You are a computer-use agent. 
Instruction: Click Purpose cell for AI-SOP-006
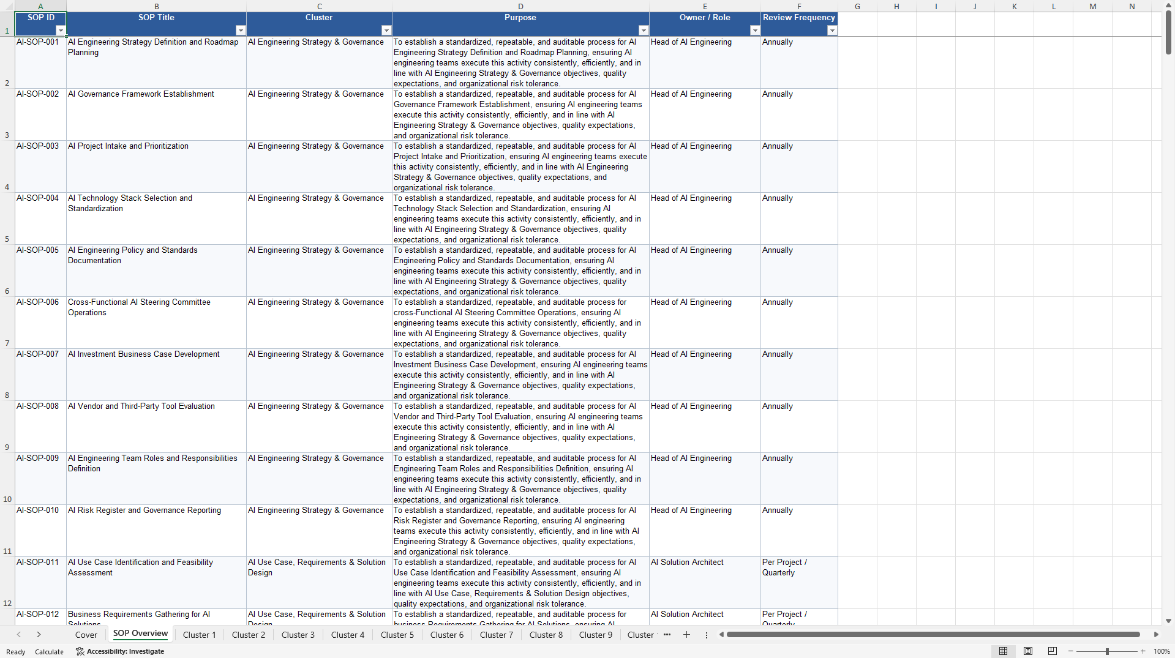click(x=520, y=323)
